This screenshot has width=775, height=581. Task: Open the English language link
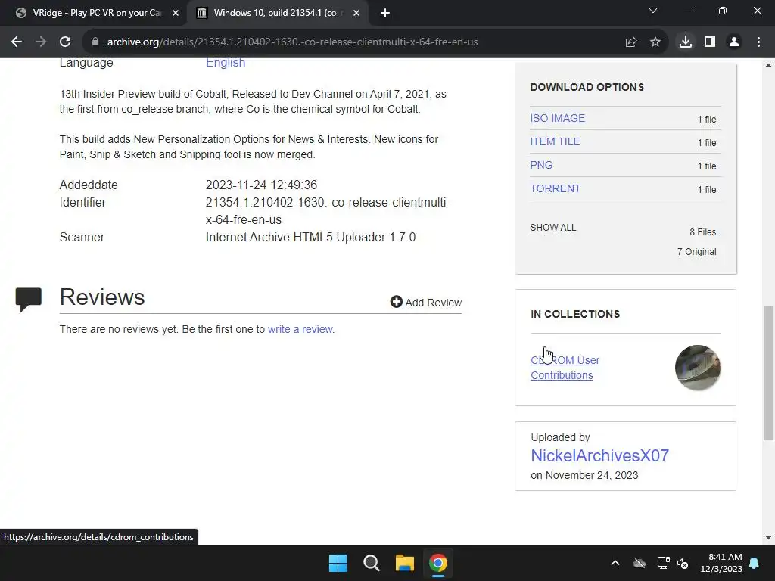pos(226,63)
